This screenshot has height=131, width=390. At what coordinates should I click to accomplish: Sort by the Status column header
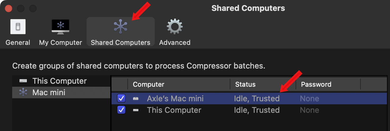coord(245,84)
